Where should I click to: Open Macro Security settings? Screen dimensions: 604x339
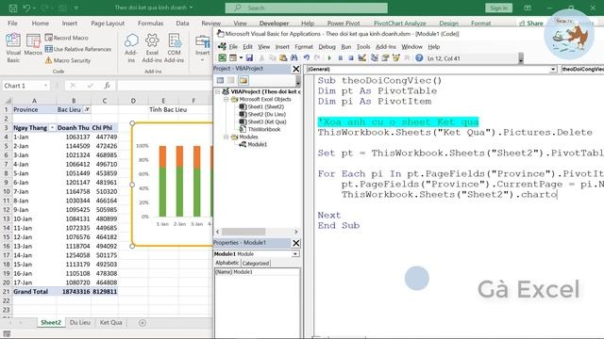pyautogui.click(x=68, y=60)
